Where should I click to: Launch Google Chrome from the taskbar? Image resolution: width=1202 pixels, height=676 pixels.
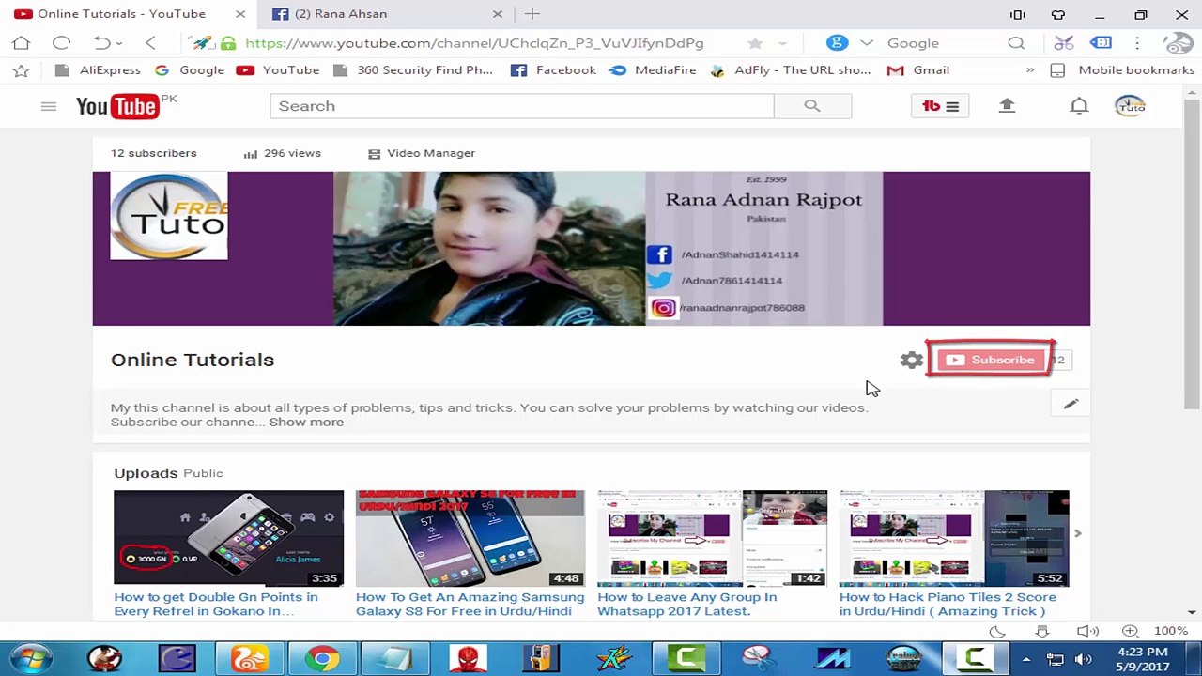pos(321,658)
